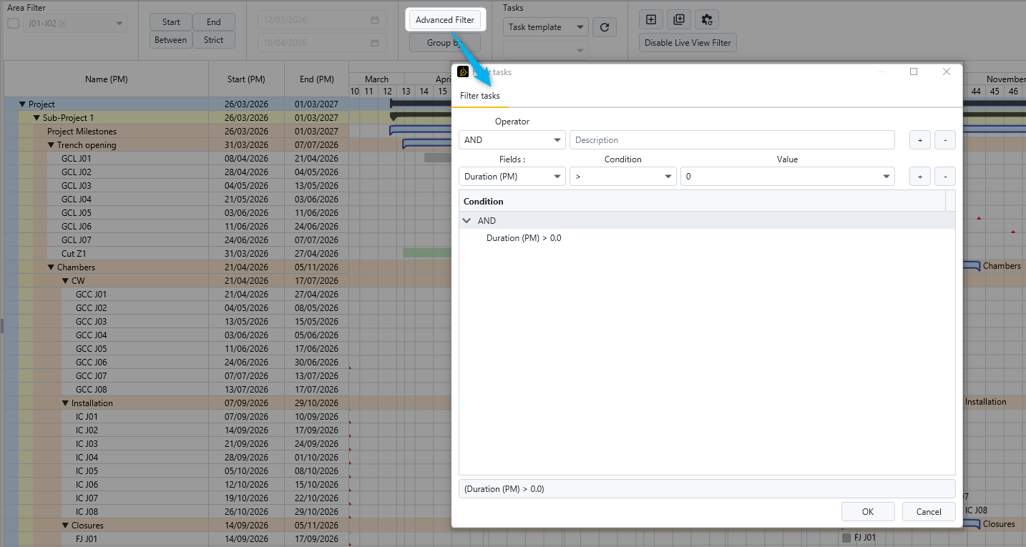Open the end date calendar icon

pyautogui.click(x=375, y=43)
